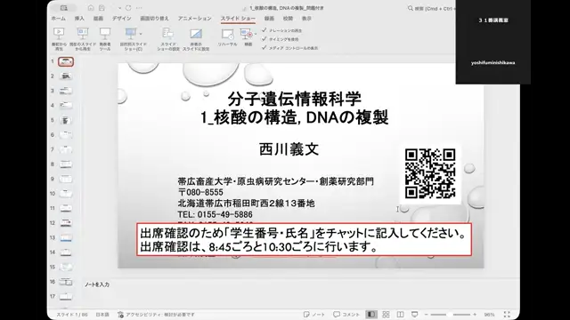Open Slide Show settings (スライドショーの設定)
The height and width of the screenshot is (320, 570).
point(168,39)
